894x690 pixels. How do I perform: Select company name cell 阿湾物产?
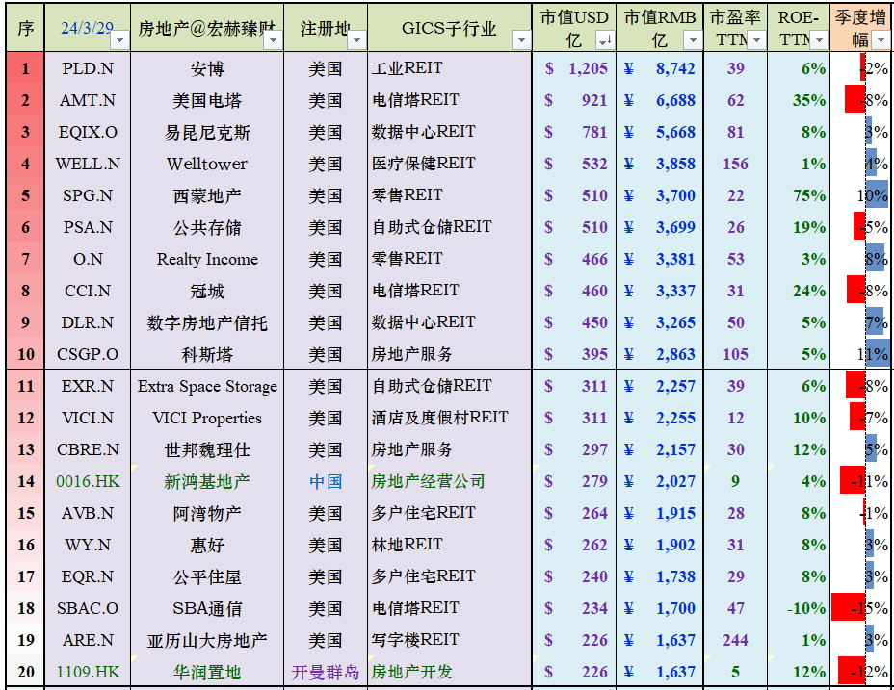tap(207, 513)
